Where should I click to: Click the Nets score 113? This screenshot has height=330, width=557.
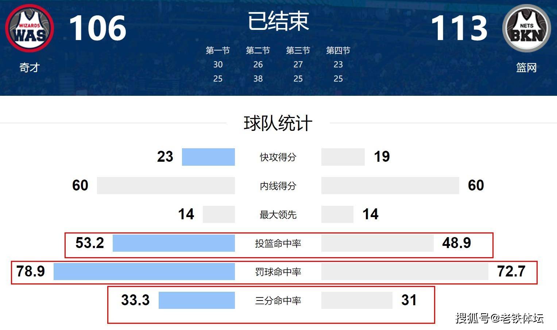(x=459, y=28)
